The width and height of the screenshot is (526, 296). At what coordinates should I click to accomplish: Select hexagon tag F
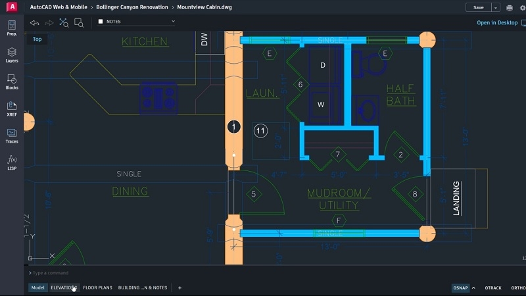click(x=339, y=220)
